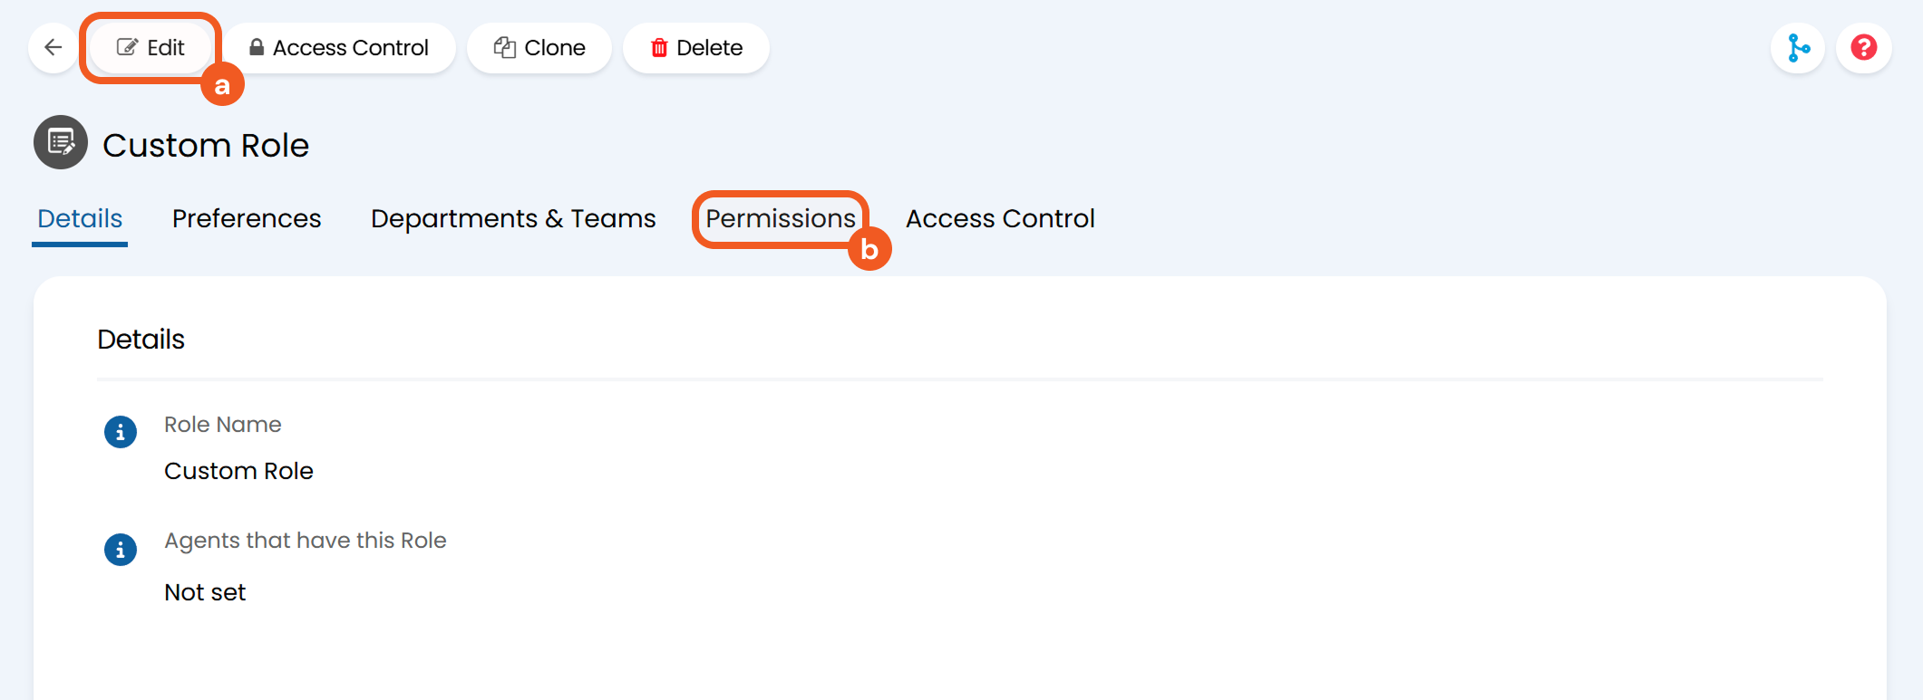1923x700 pixels.
Task: Show info for Role Name field
Action: tap(121, 432)
